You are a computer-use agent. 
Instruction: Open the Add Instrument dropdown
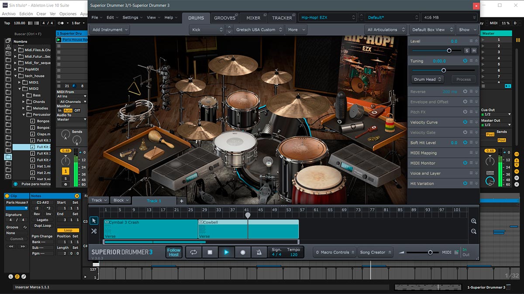pos(110,30)
